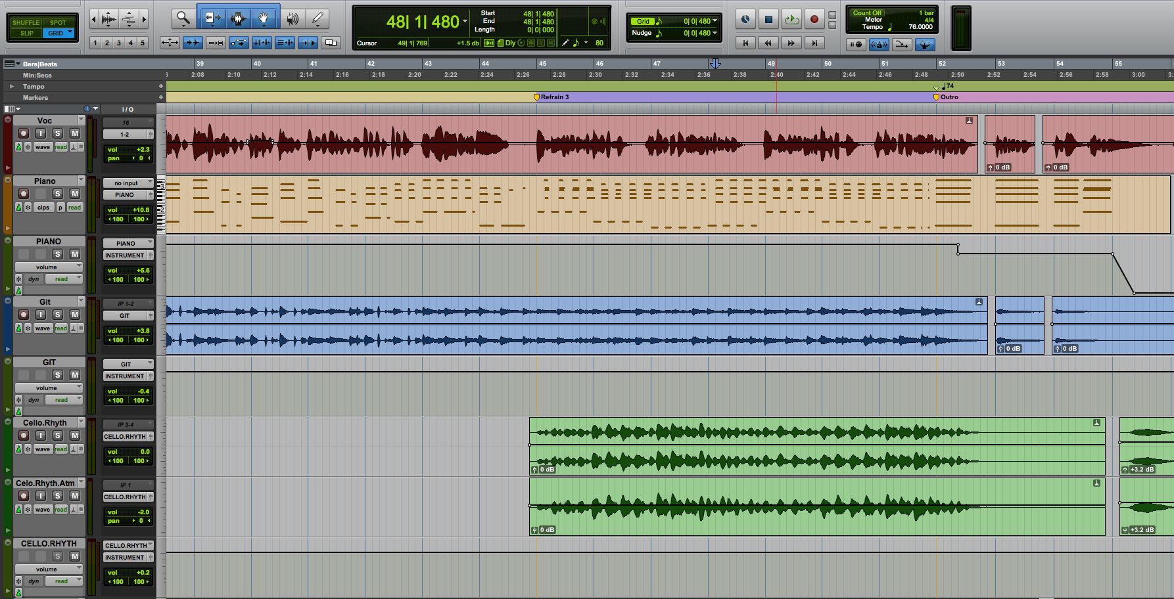Click Return to Zero transport button
This screenshot has height=599, width=1174.
[x=745, y=43]
